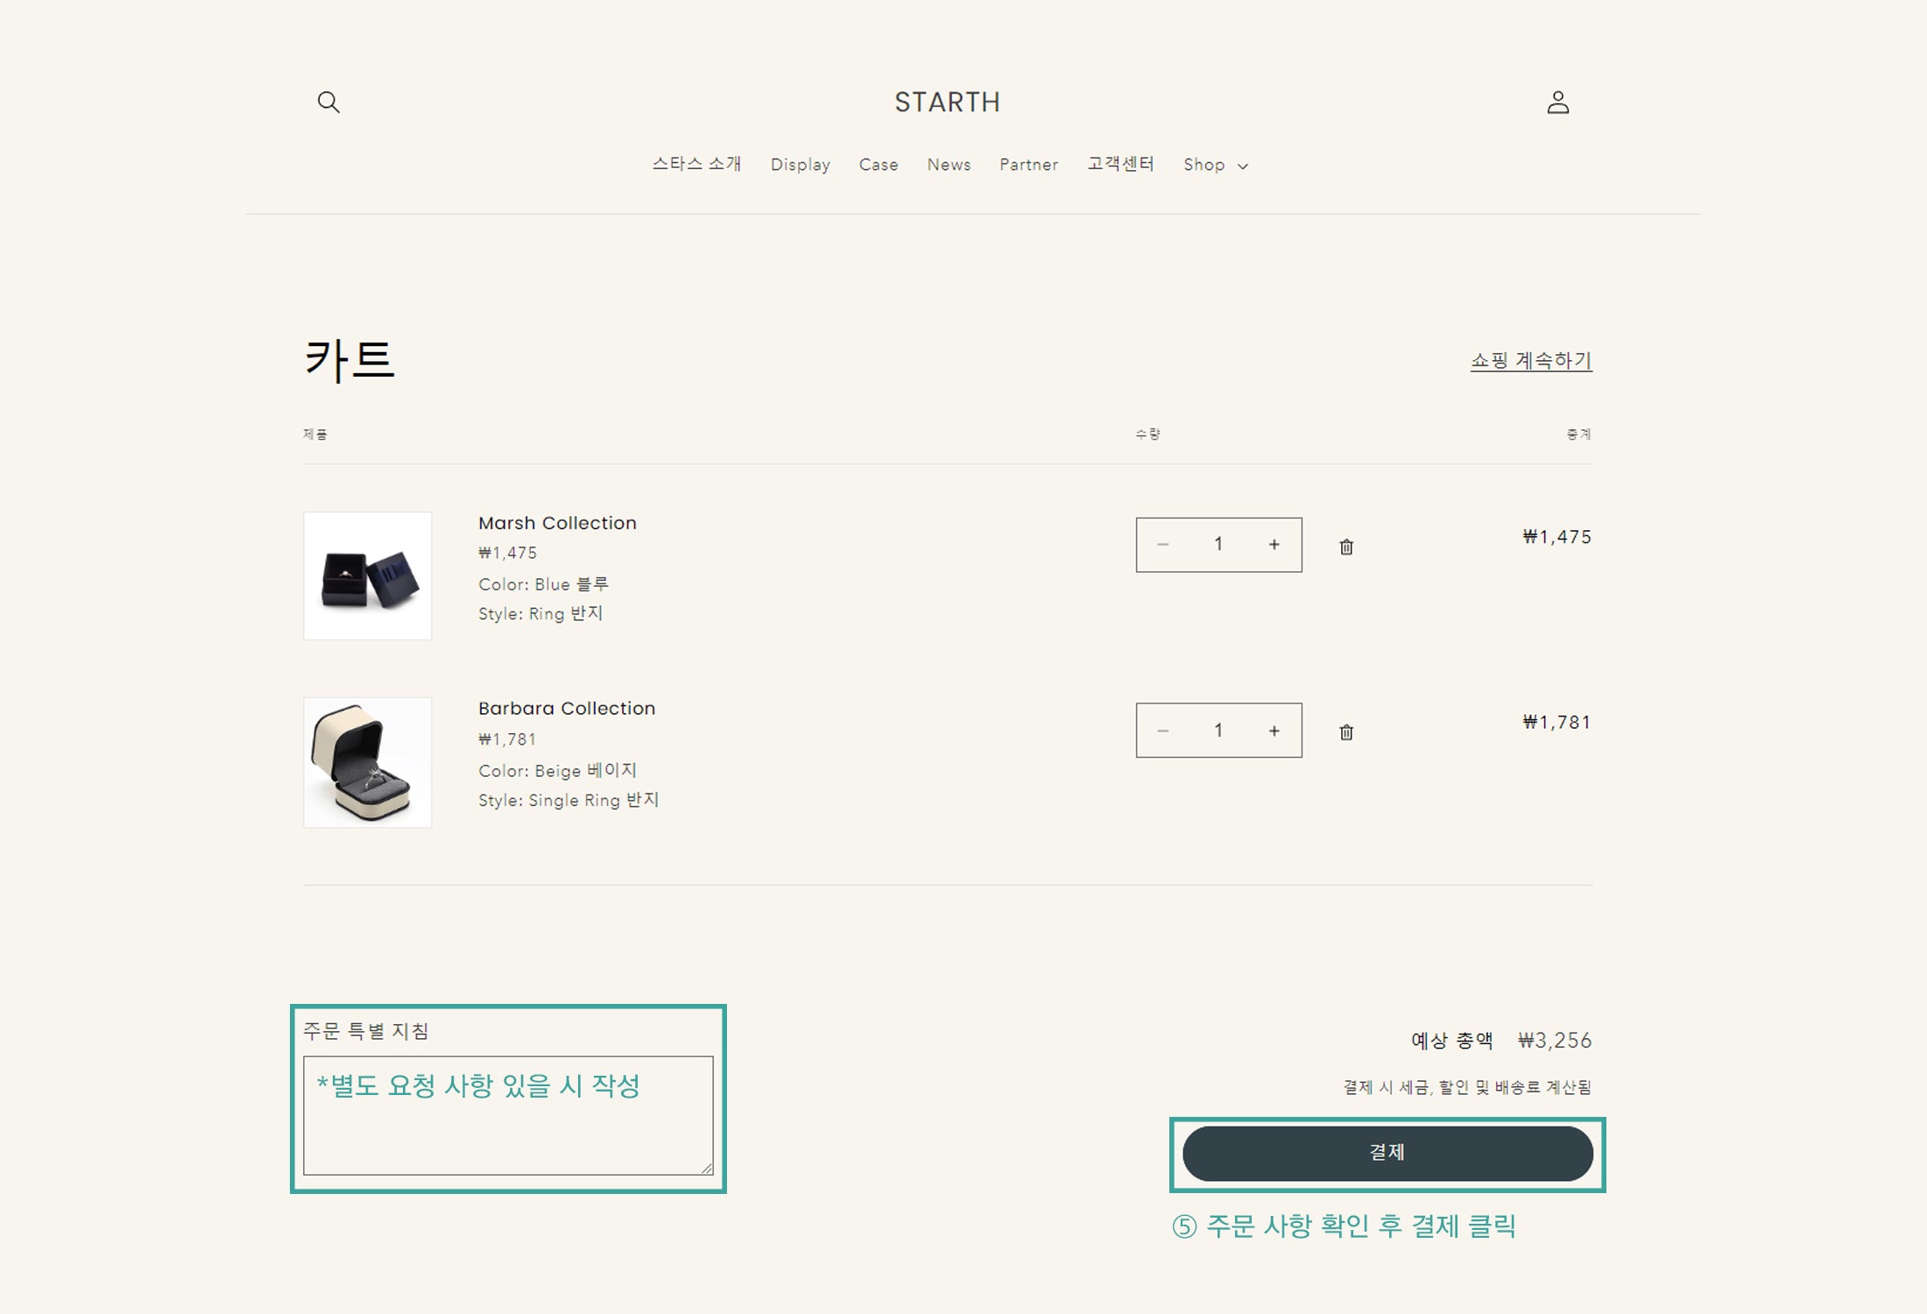Select the Case navigation link
This screenshot has height=1314, width=1927.
(x=879, y=165)
